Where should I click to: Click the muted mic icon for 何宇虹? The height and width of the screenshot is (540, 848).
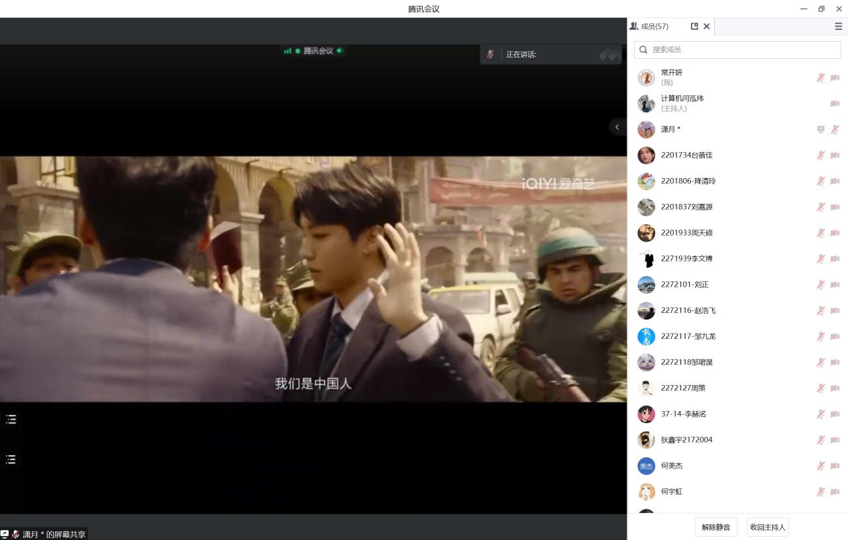click(x=821, y=492)
